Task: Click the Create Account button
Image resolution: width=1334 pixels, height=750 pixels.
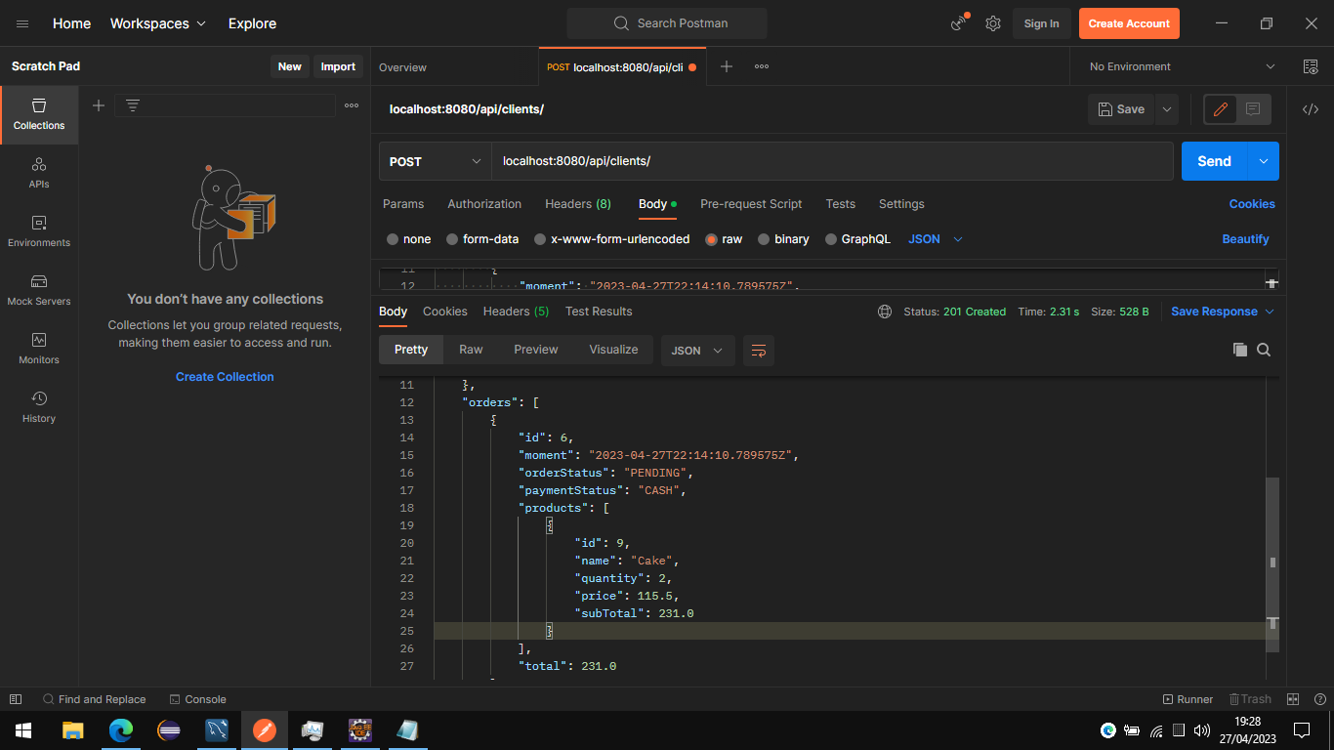Action: tap(1129, 23)
